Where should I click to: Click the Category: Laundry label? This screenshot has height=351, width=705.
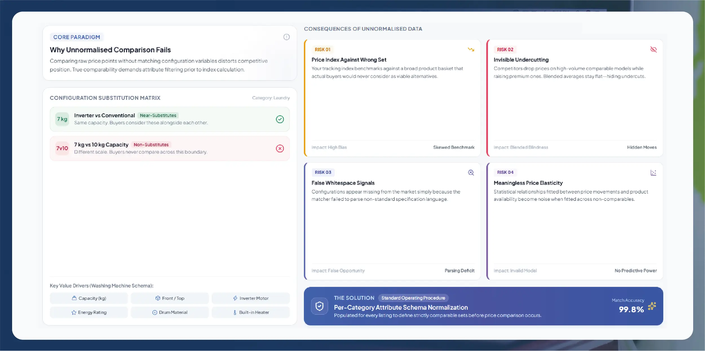pos(271,98)
